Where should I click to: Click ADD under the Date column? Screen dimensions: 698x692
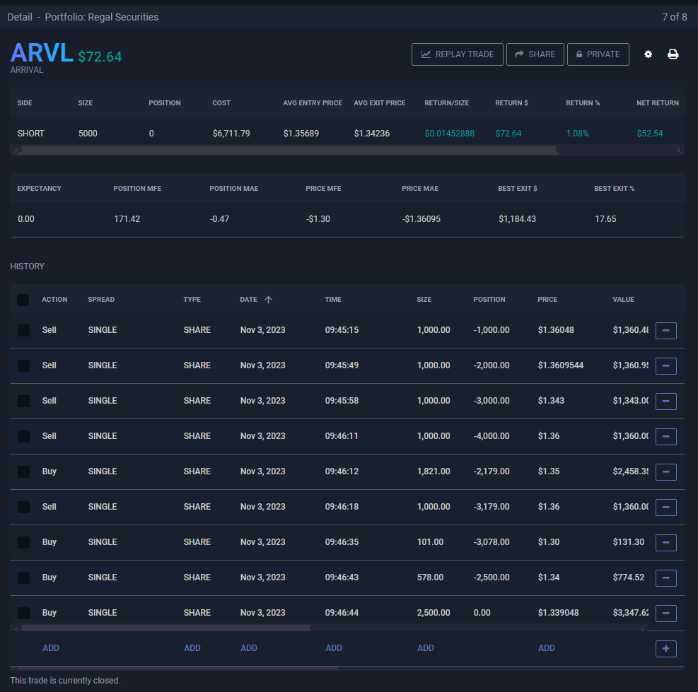click(x=249, y=648)
